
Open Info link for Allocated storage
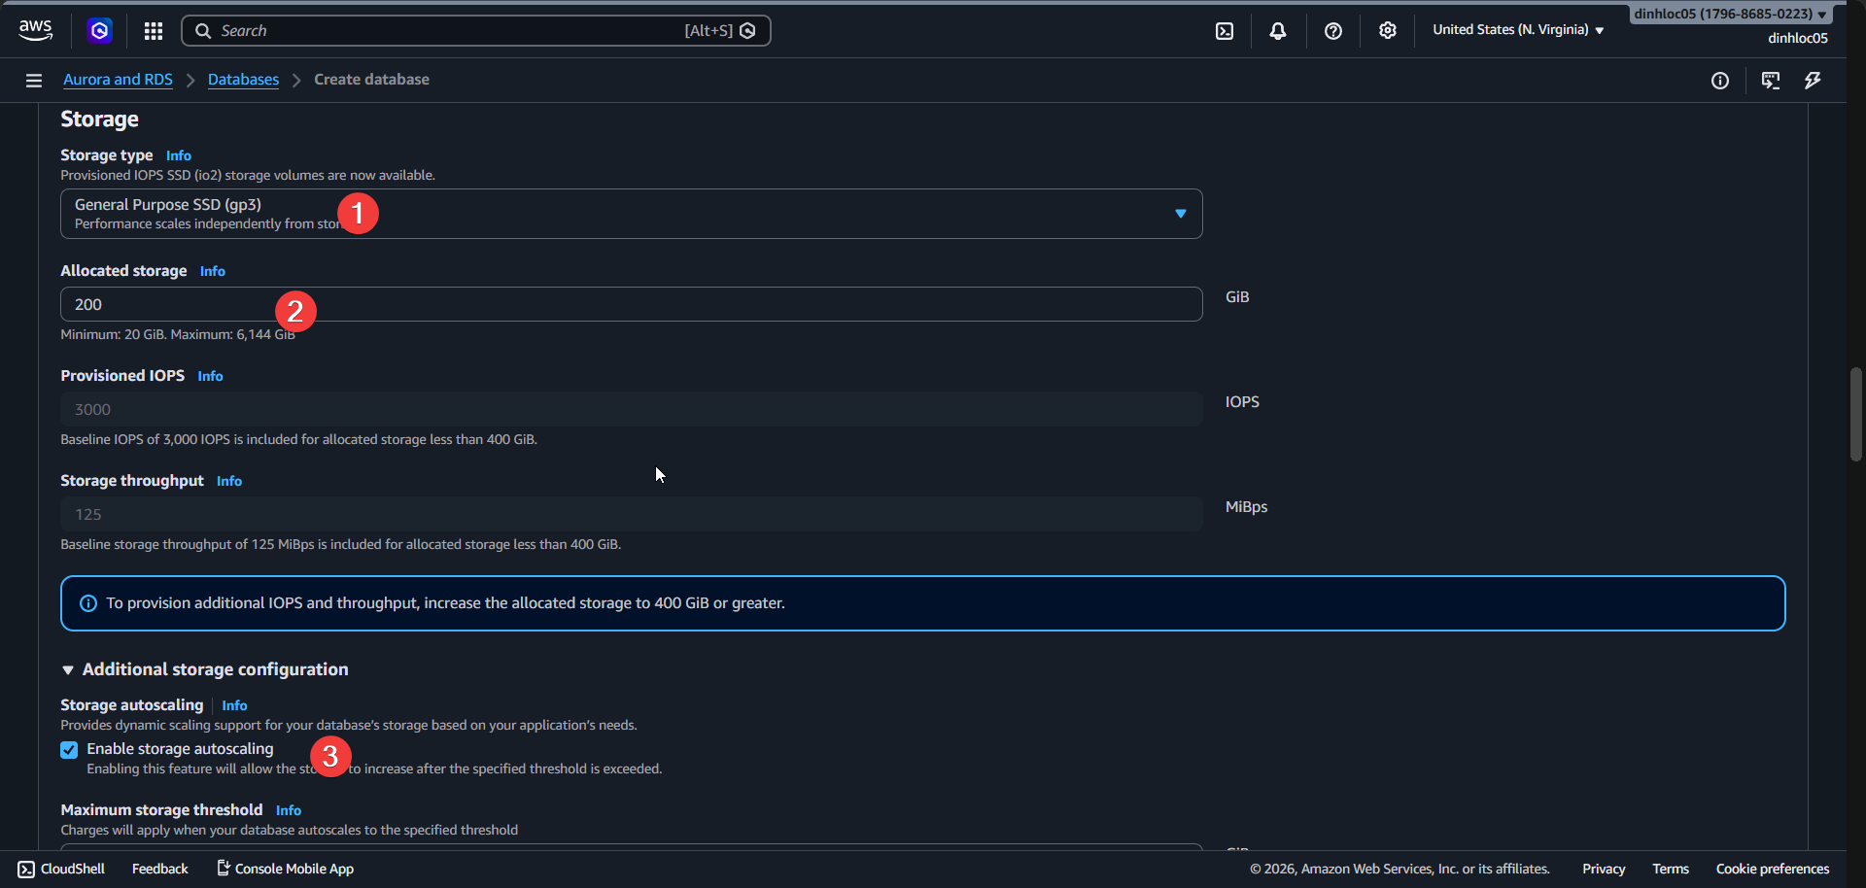(x=213, y=271)
